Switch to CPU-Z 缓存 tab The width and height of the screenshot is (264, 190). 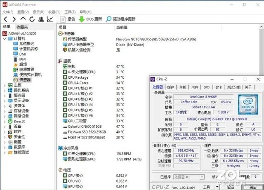point(170,87)
